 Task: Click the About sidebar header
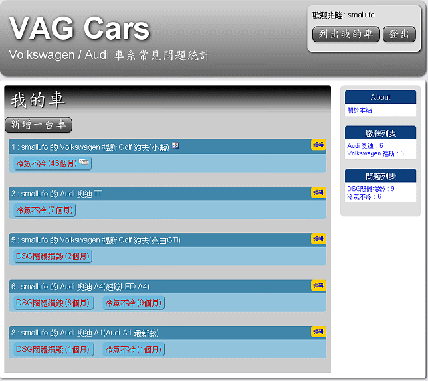pyautogui.click(x=381, y=97)
